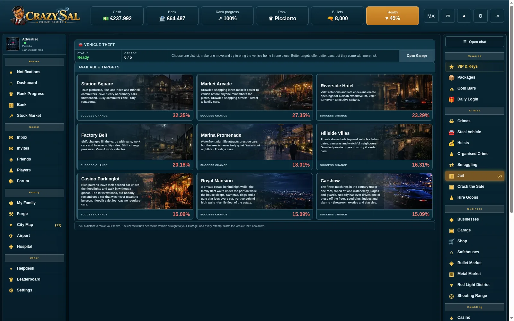This screenshot has width=514, height=321.
Task: Choose the Riverside Hotel target
Action: pyautogui.click(x=374, y=98)
